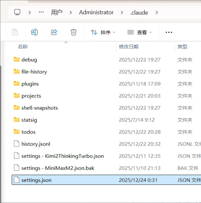This screenshot has width=201, height=203.
Task: Select the 'settings.json' file name
Action: [36, 180]
